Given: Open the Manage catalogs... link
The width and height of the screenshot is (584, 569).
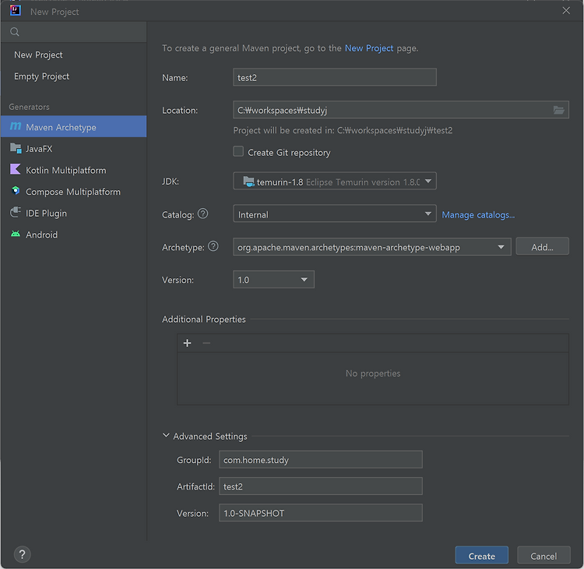Looking at the screenshot, I should coord(478,215).
